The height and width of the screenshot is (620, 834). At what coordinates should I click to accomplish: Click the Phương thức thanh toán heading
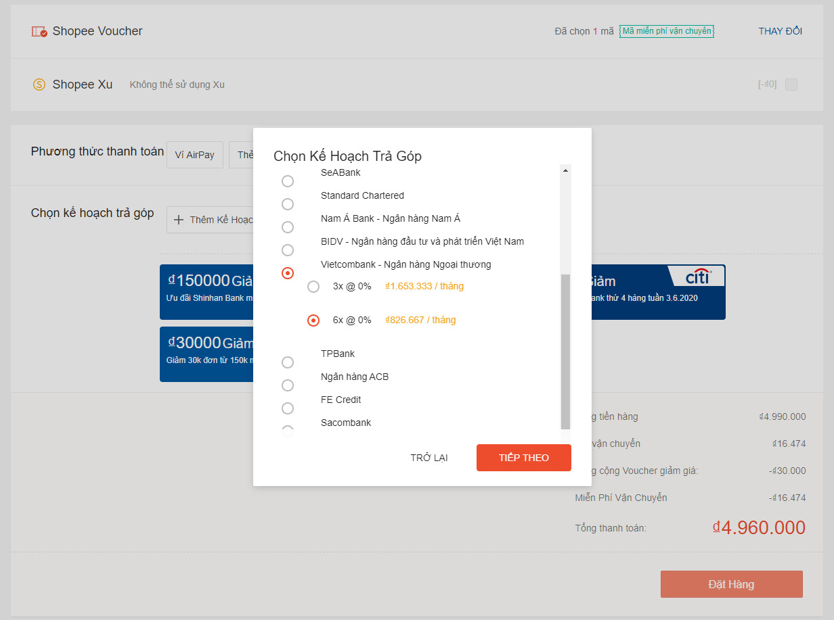click(x=97, y=151)
